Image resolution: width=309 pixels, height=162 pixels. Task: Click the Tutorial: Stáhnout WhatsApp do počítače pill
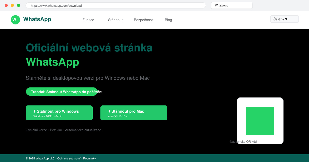coord(62,92)
